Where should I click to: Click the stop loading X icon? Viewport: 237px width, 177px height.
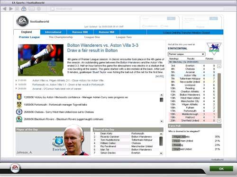[x=17, y=9]
